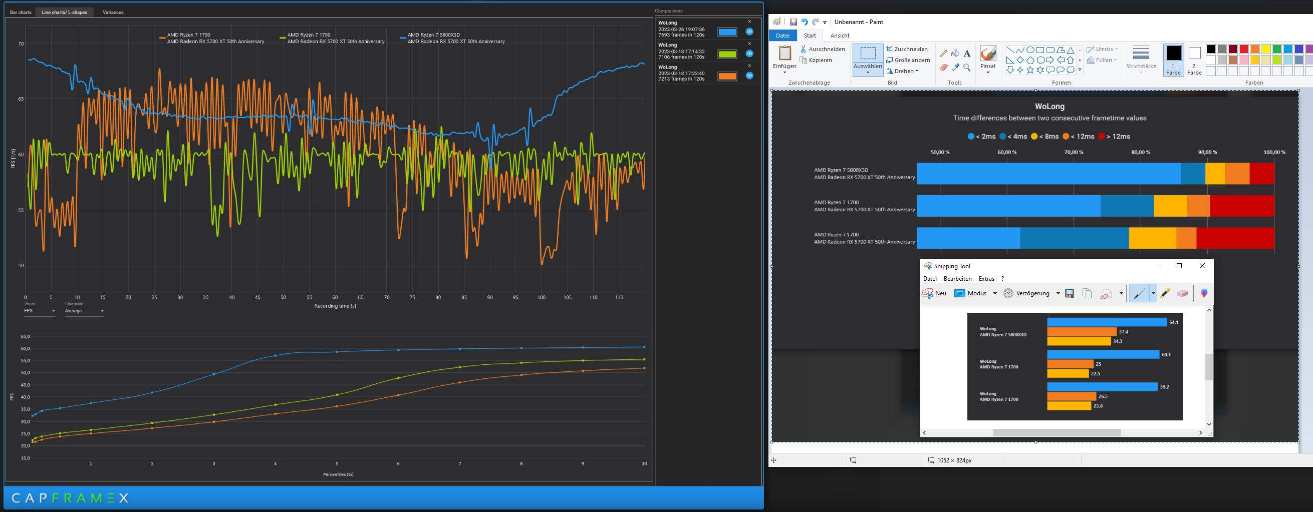Expand the Modus dropdown arrow in Snipping Tool

click(x=995, y=293)
